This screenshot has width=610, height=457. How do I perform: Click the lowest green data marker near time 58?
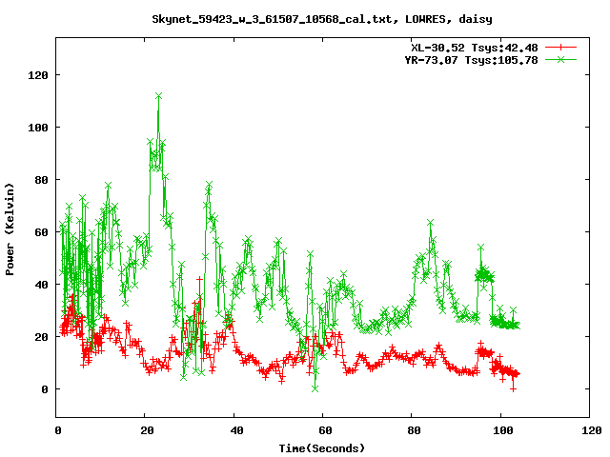pos(315,388)
